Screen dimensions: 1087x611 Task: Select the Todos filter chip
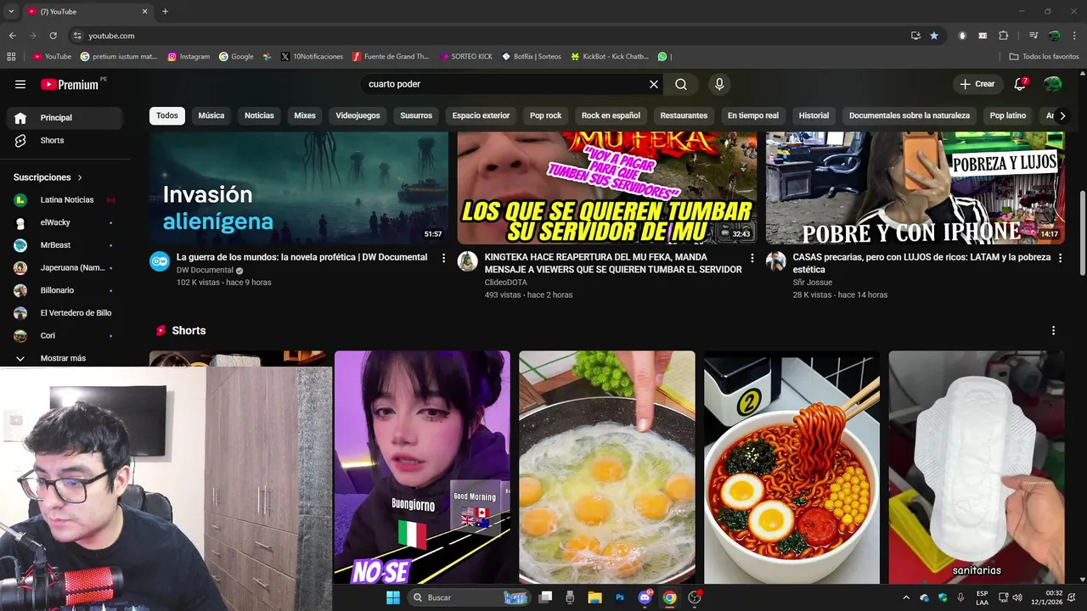click(167, 115)
